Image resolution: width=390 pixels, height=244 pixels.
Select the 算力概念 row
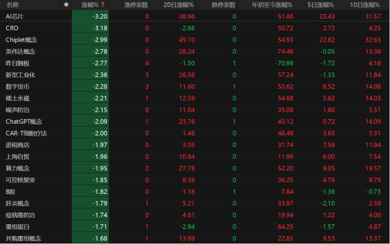pos(17,168)
